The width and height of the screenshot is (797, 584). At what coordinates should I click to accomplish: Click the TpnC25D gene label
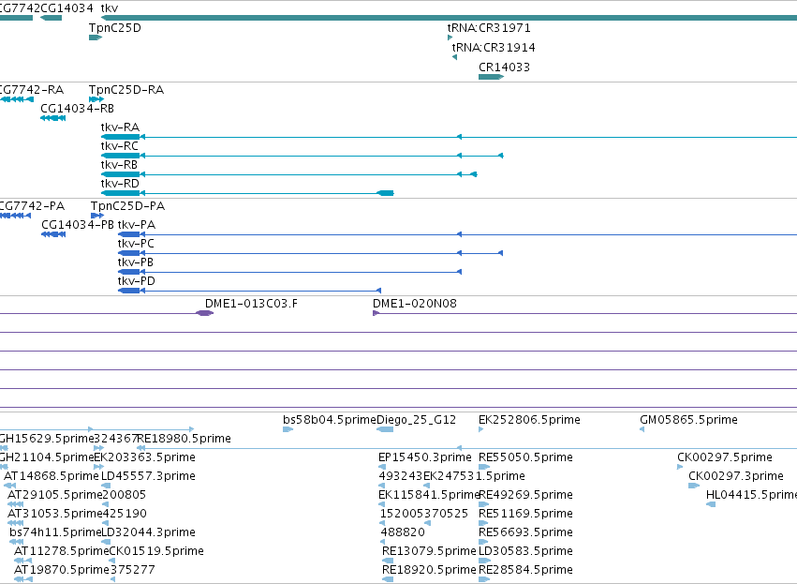[x=115, y=28]
